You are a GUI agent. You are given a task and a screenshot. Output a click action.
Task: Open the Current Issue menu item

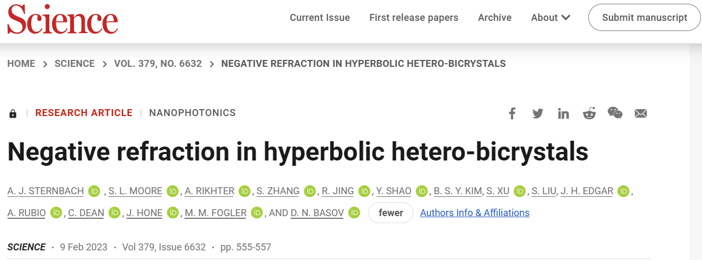tap(320, 18)
